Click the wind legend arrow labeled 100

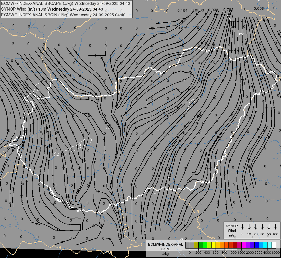click(276, 226)
